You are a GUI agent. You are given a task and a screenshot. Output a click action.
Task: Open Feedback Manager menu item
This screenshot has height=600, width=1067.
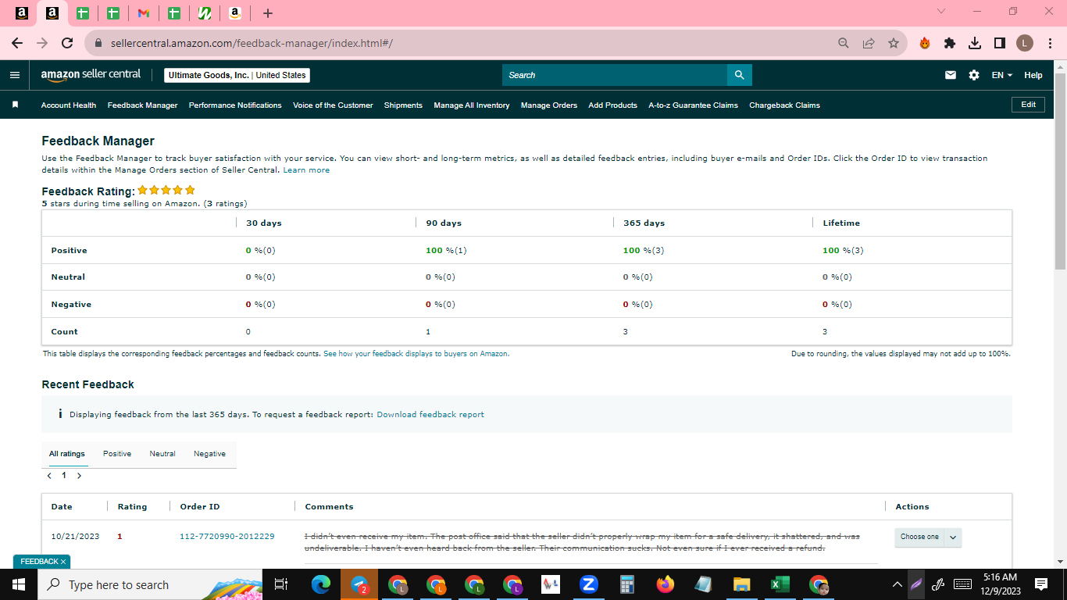tap(142, 105)
